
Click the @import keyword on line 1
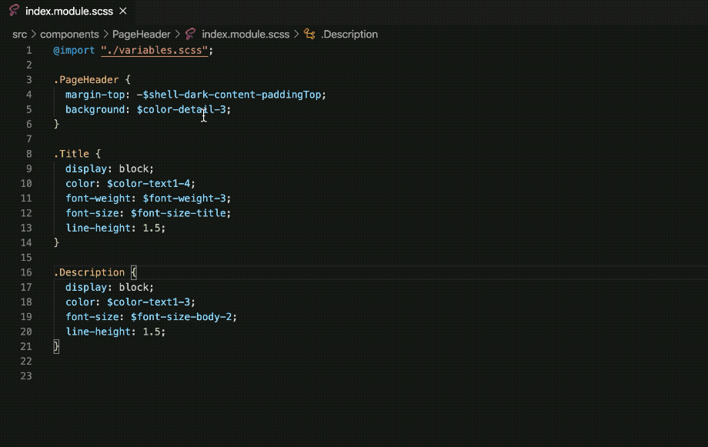(x=74, y=50)
